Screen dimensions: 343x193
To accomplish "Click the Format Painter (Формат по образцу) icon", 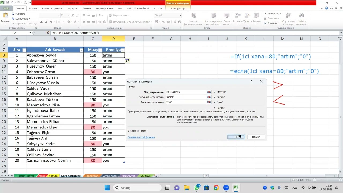I will (x=13, y=23).
